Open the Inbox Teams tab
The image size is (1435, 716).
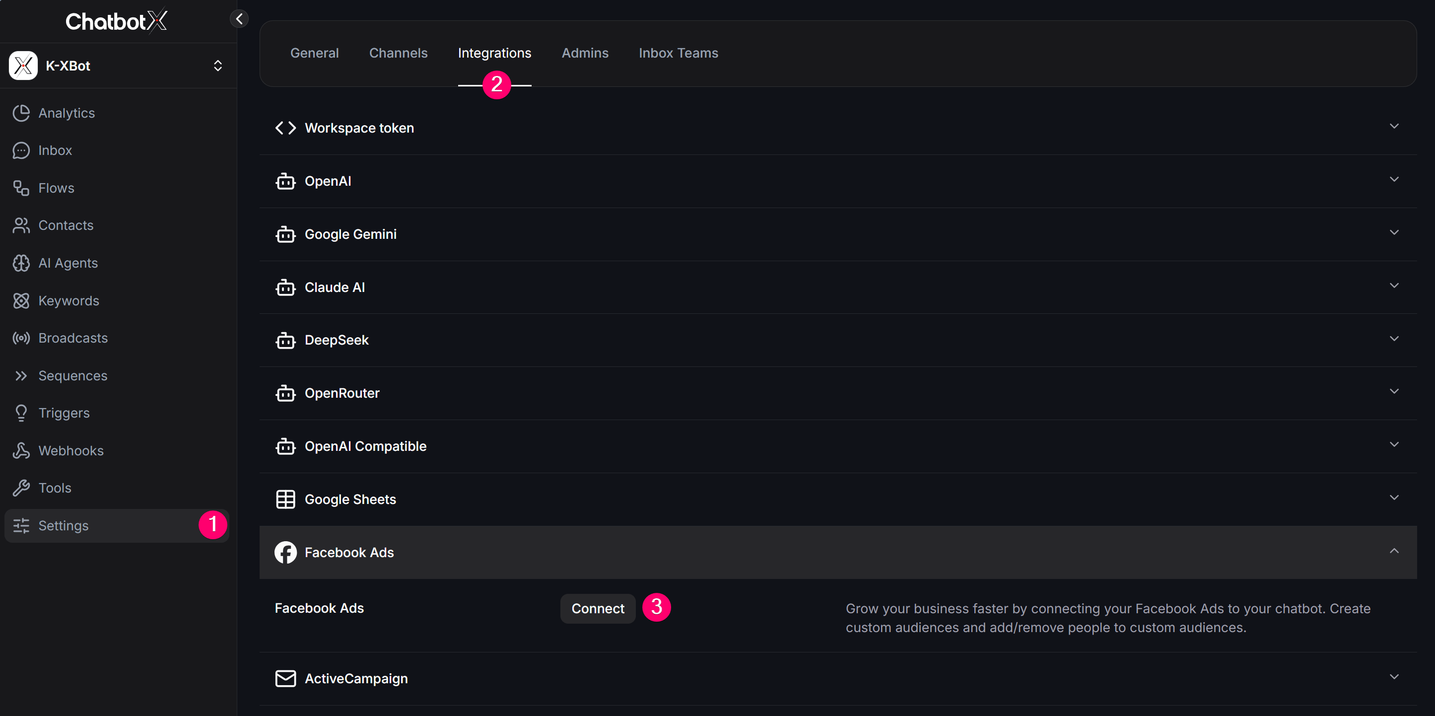coord(679,53)
